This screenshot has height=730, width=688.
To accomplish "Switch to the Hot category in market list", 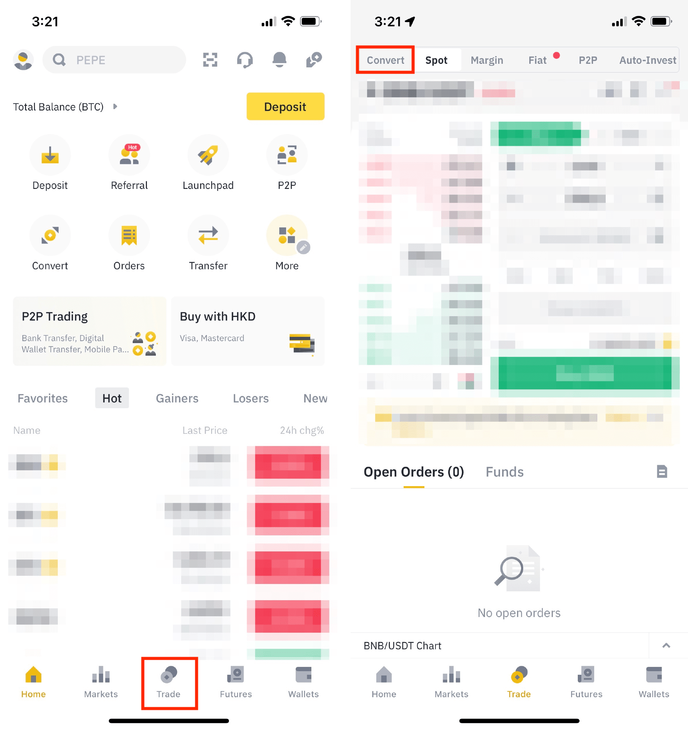I will pyautogui.click(x=111, y=397).
